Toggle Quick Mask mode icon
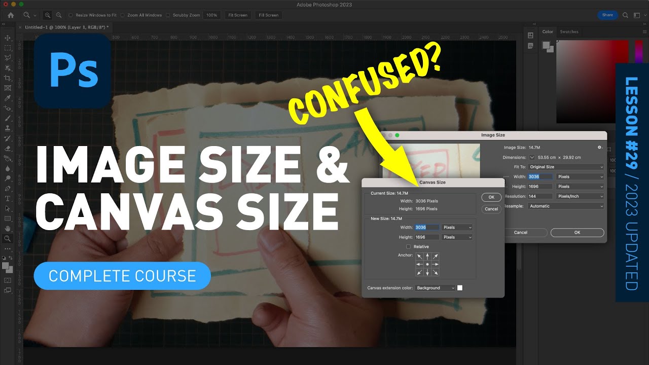649x365 pixels. 8,280
